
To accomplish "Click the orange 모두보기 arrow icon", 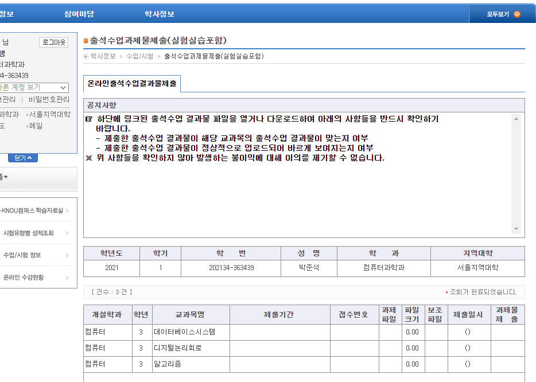I will coord(517,14).
